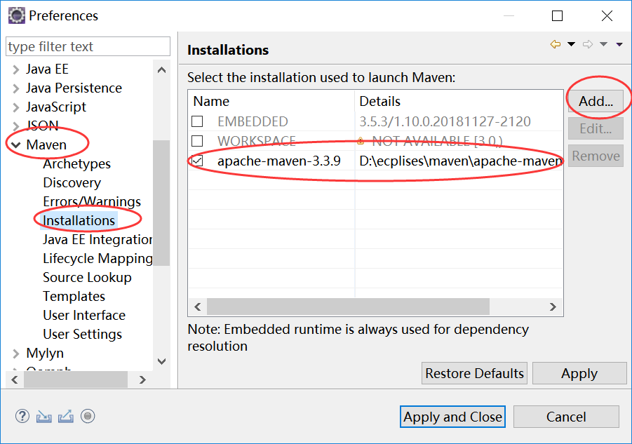632x444 pixels.
Task: Open the view menu triangle in header
Action: tap(619, 44)
